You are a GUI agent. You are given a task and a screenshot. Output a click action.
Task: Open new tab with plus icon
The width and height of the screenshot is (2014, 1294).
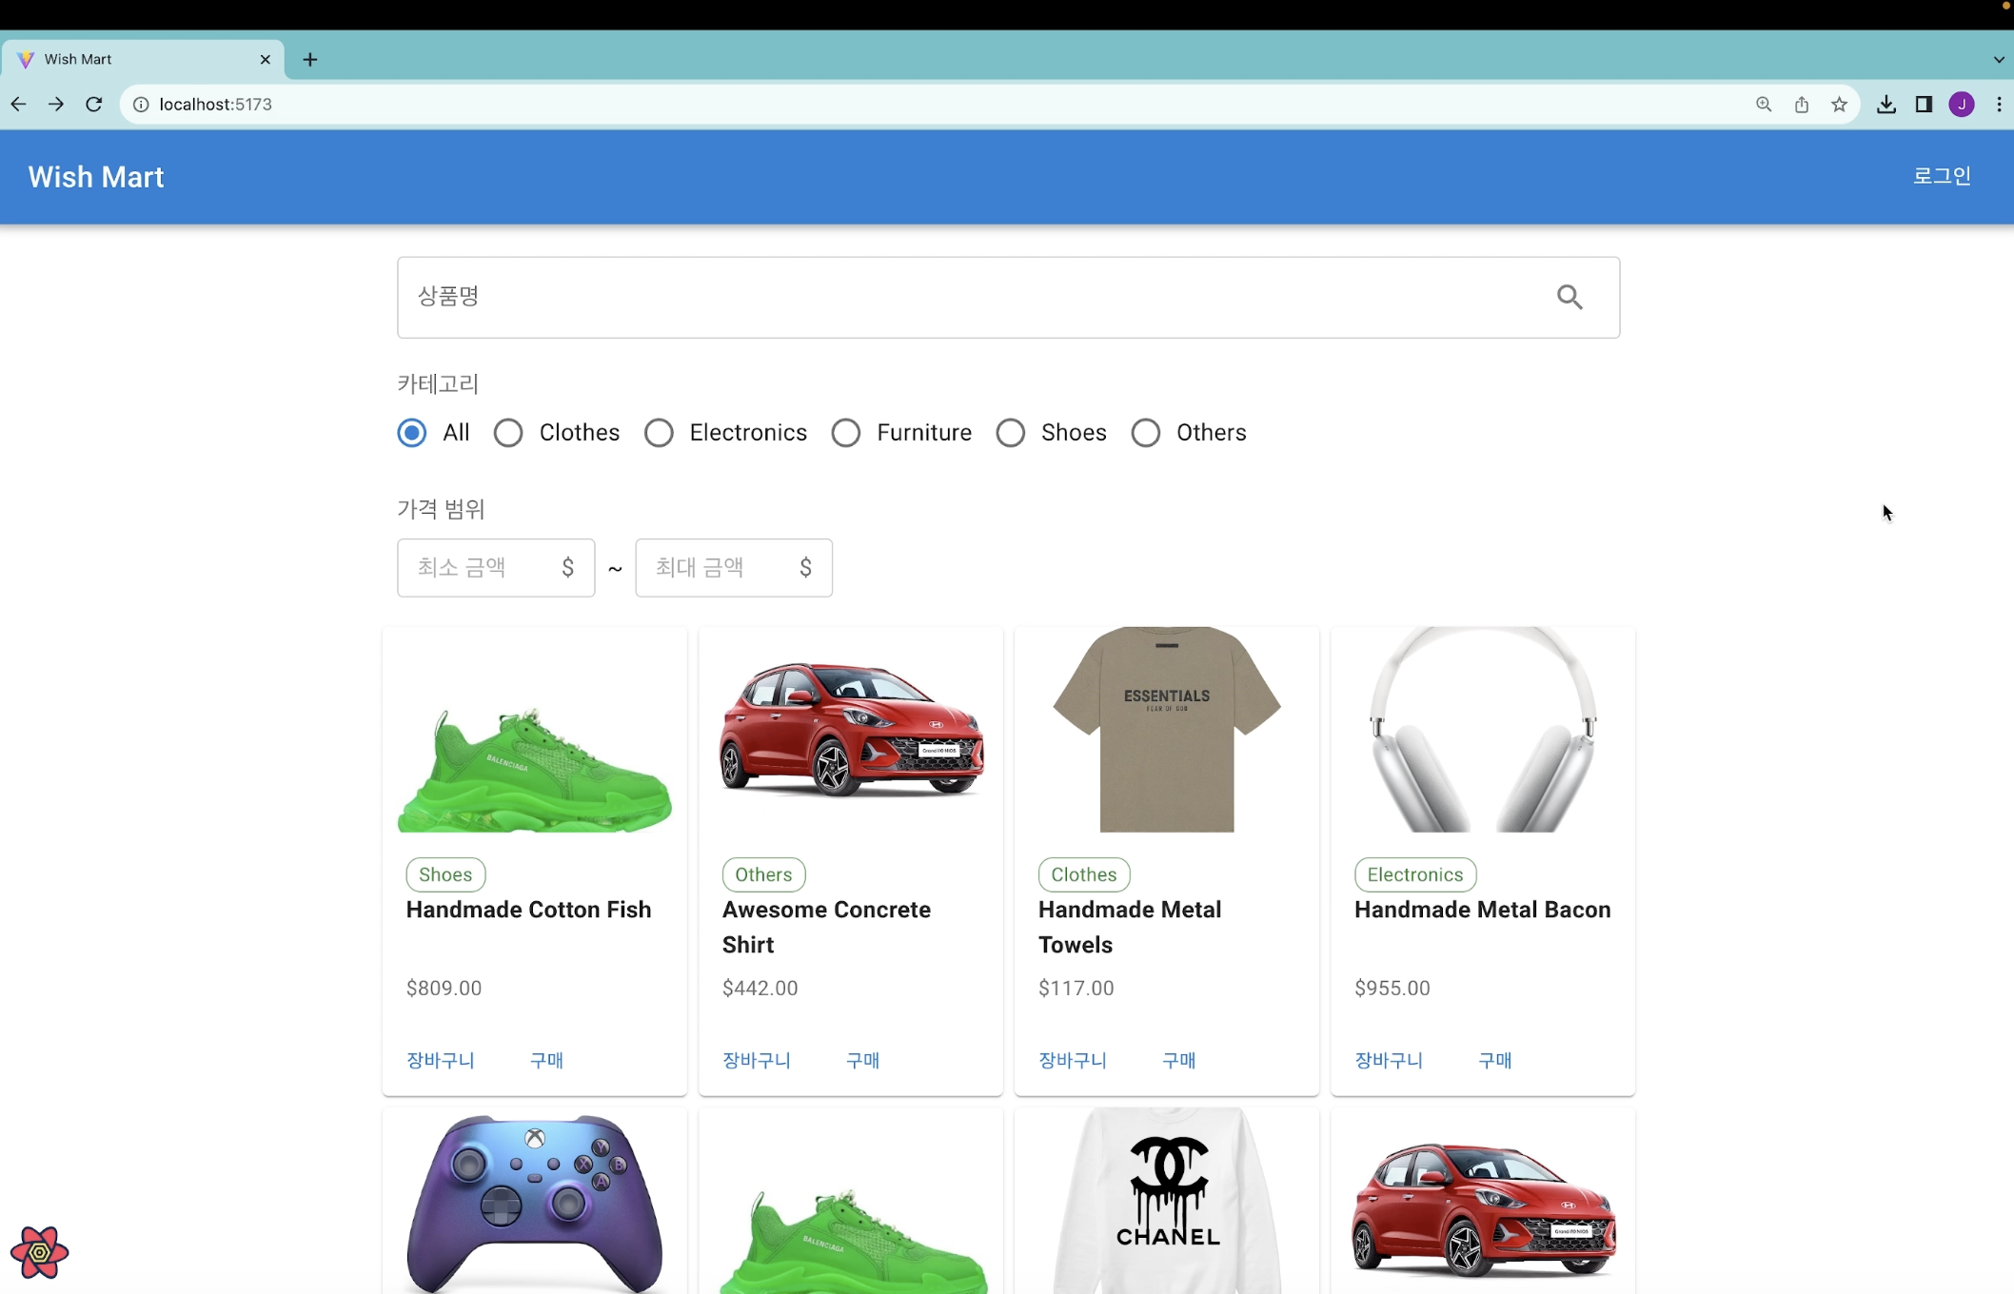point(310,60)
